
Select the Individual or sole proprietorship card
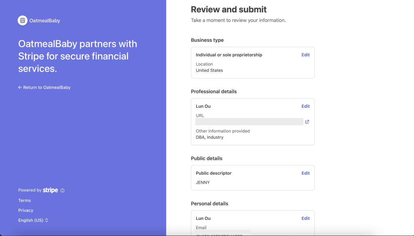[x=253, y=63]
